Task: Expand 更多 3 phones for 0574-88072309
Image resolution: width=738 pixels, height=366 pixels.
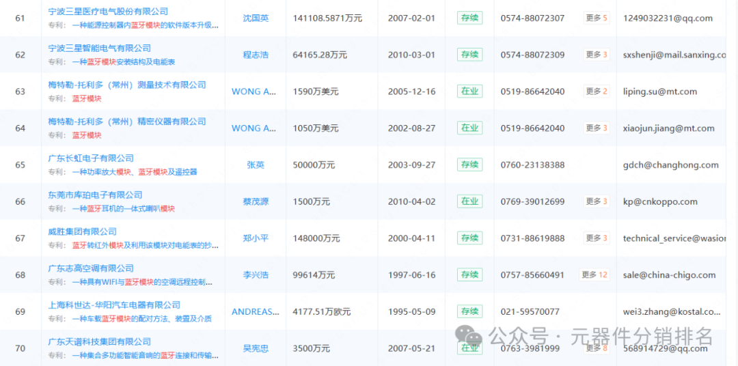Action: 597,55
